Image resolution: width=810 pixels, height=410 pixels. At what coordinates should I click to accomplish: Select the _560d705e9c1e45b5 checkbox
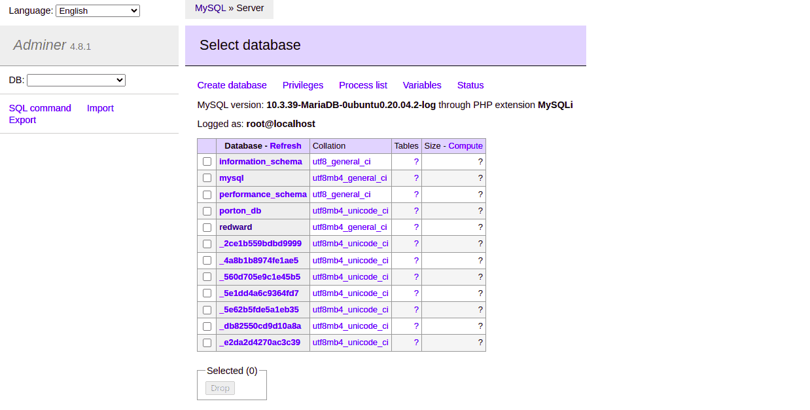[207, 276]
